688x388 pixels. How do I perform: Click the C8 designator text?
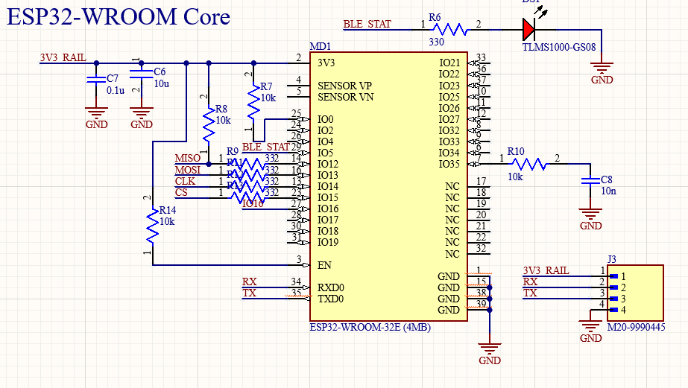tap(607, 179)
